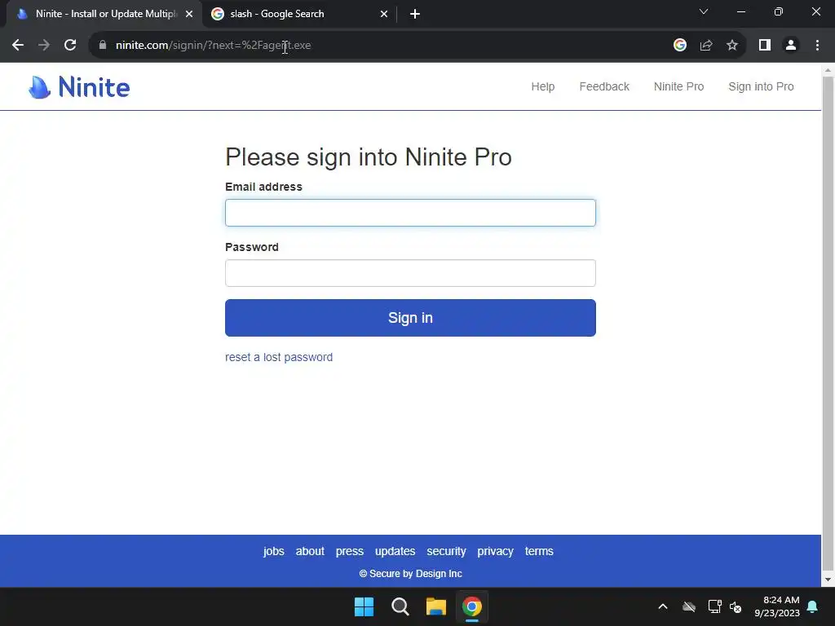835x626 pixels.
Task: Reload the Ninite sign-in page
Action: tap(70, 46)
